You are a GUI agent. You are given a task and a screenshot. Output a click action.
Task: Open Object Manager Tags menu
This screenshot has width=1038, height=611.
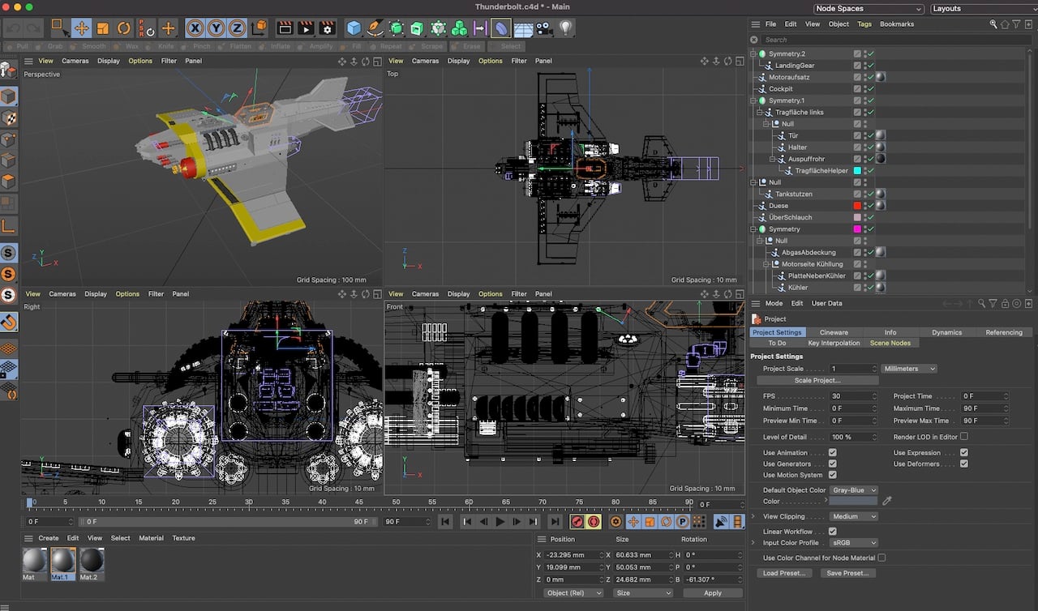[x=864, y=24]
